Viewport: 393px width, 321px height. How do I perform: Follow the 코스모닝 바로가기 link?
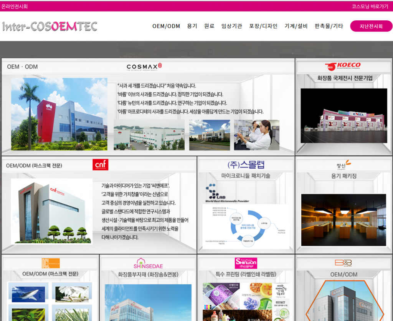370,6
